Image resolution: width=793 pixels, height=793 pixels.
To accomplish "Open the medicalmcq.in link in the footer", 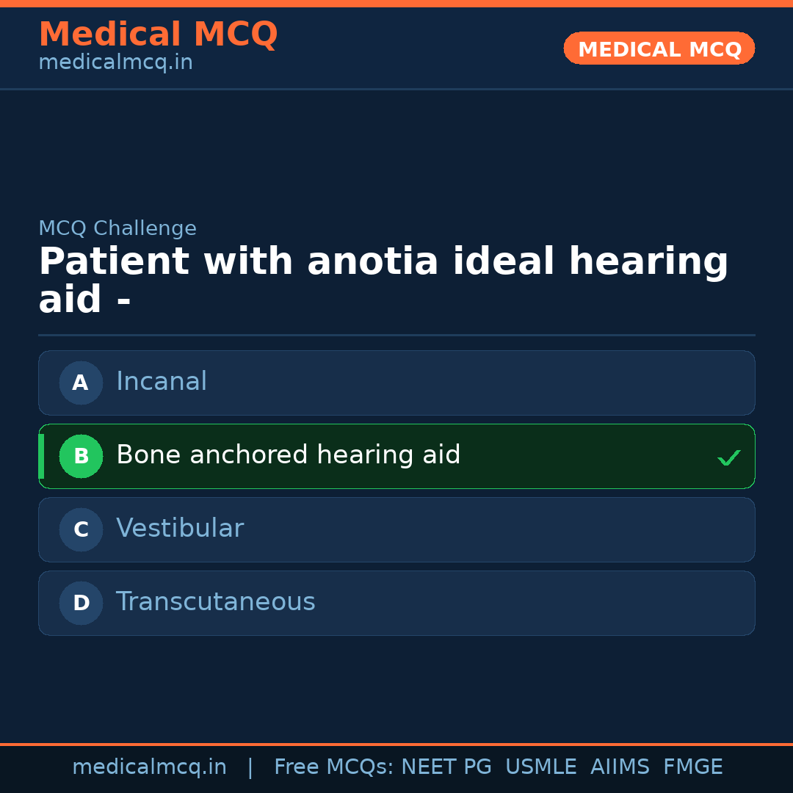I will 149,767.
